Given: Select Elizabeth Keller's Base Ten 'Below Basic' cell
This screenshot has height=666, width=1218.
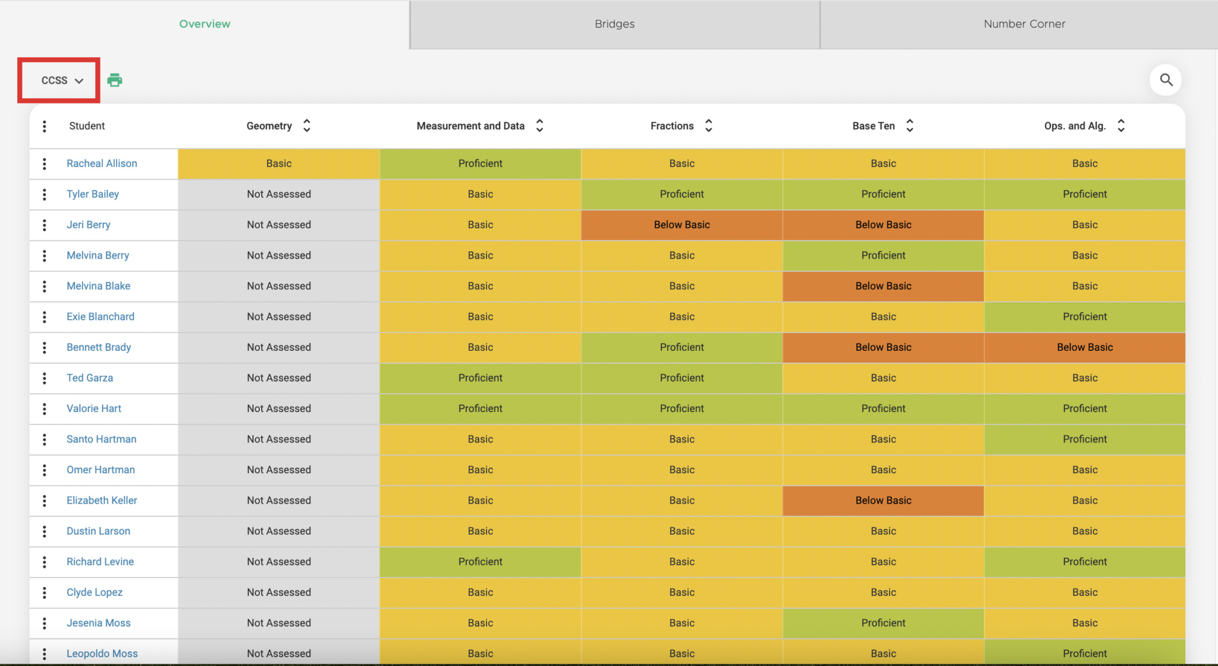Looking at the screenshot, I should tap(883, 501).
